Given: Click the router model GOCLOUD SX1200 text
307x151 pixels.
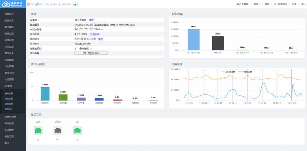Looking at the screenshot, I should 104,25.
